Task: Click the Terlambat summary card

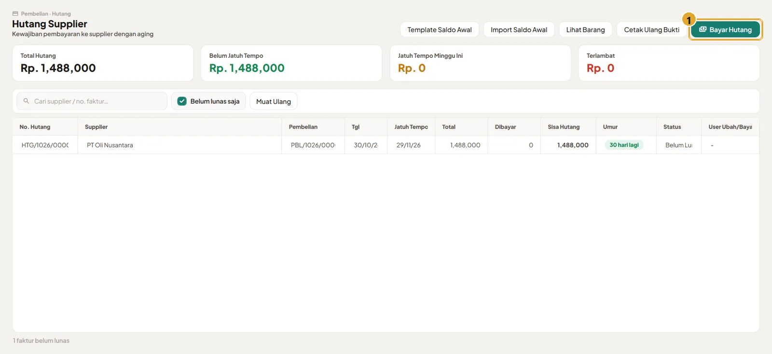Action: coord(669,63)
